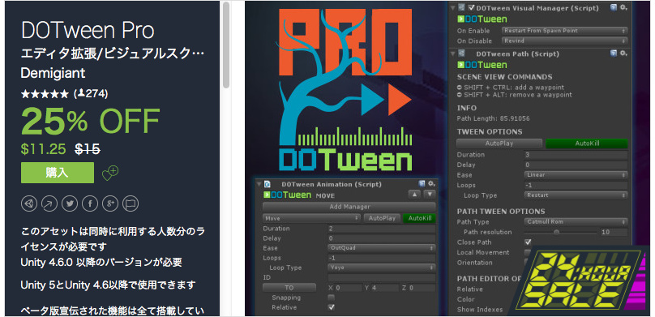This screenshot has width=655, height=317.
Task: Report the asset with the flag icon
Action: point(131,203)
